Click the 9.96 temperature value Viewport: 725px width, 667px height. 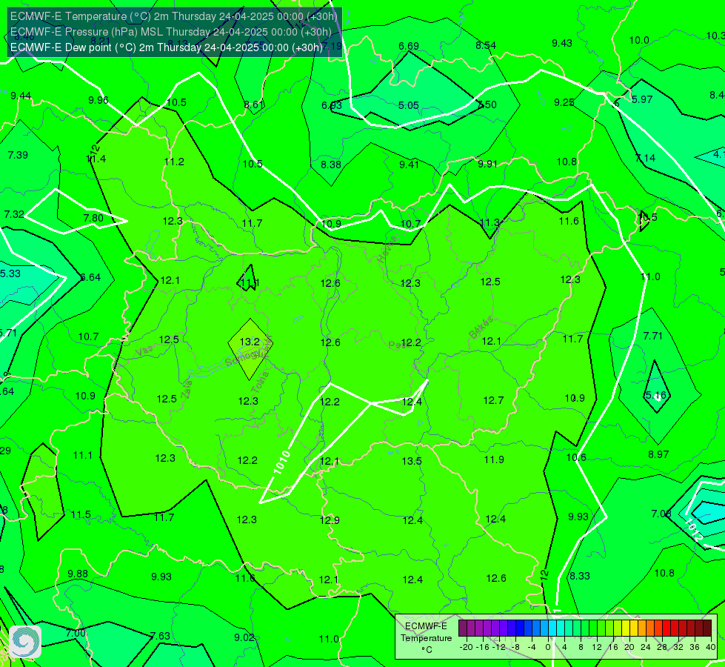click(98, 101)
